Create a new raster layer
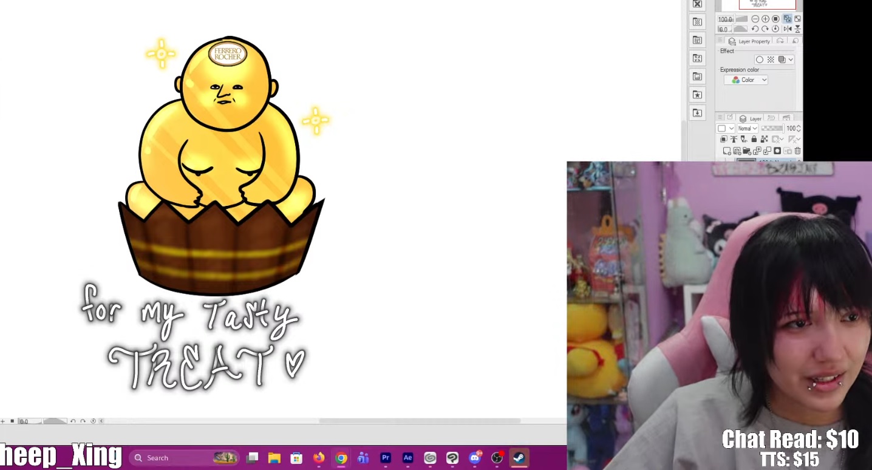This screenshot has height=470, width=872. (x=727, y=151)
